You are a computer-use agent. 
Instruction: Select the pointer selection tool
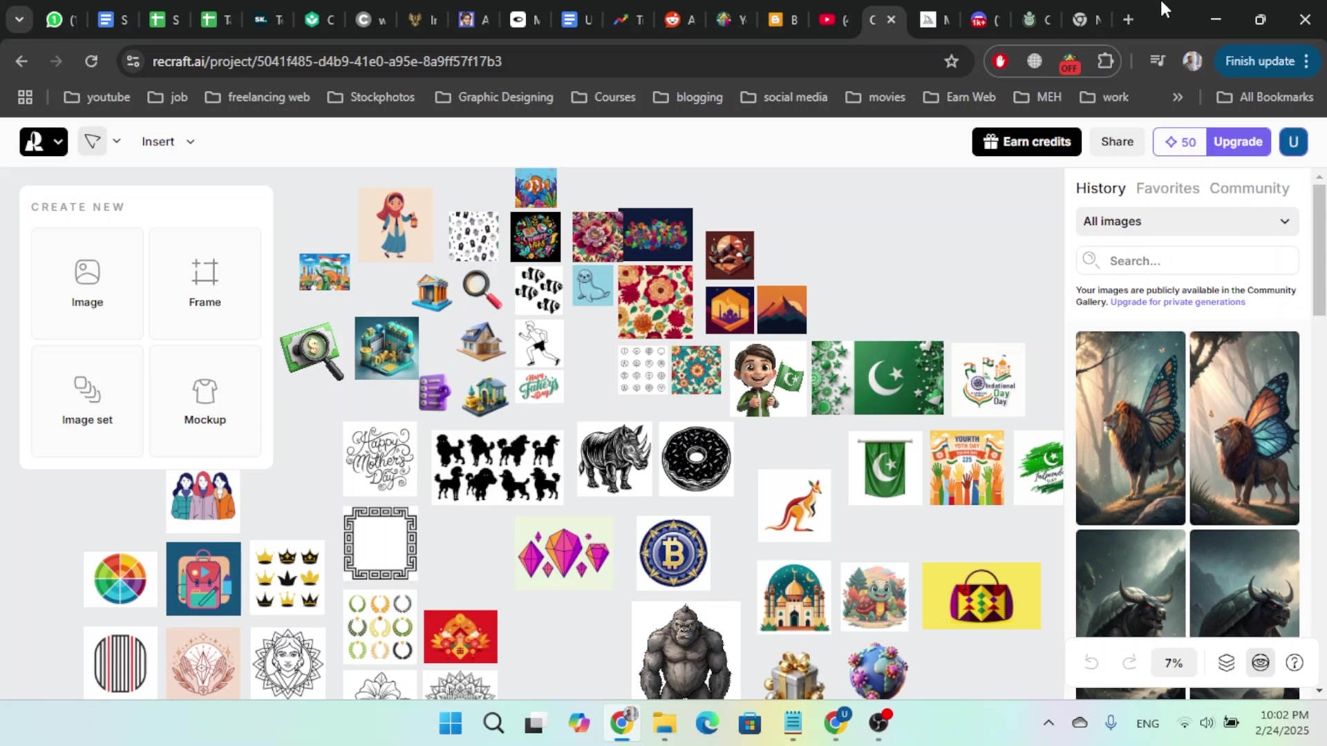(x=93, y=142)
